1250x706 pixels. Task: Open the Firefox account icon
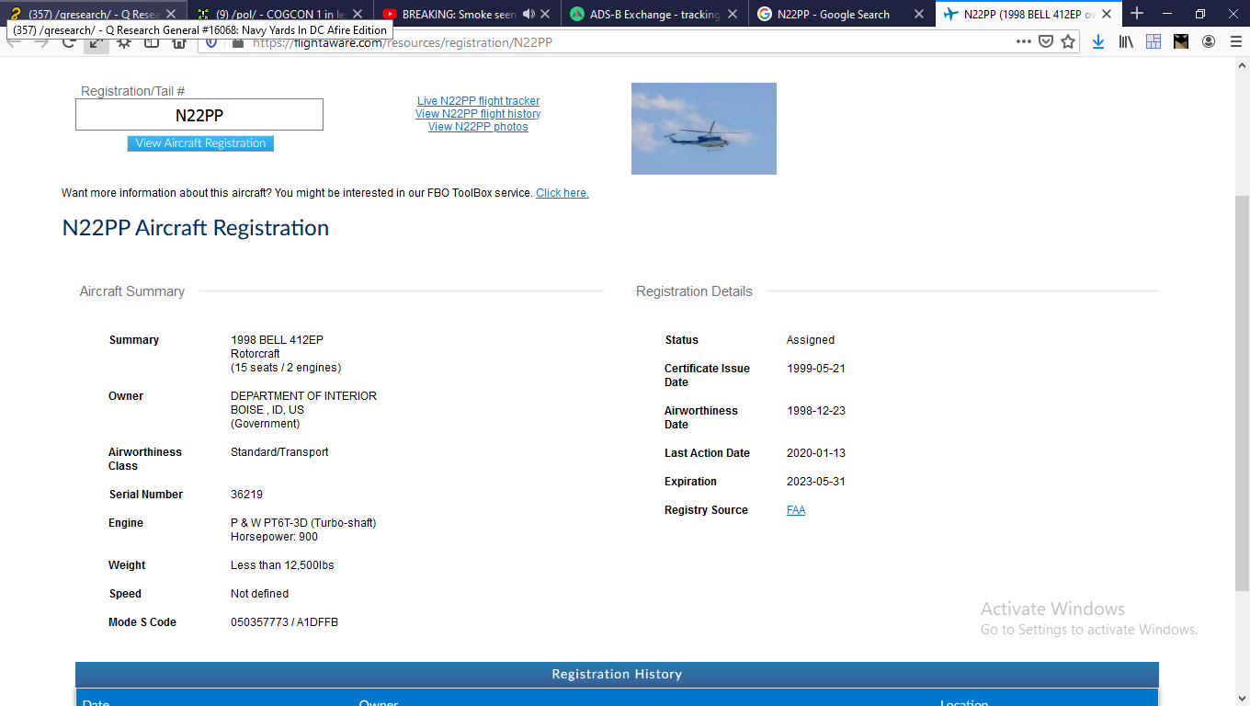coord(1209,41)
